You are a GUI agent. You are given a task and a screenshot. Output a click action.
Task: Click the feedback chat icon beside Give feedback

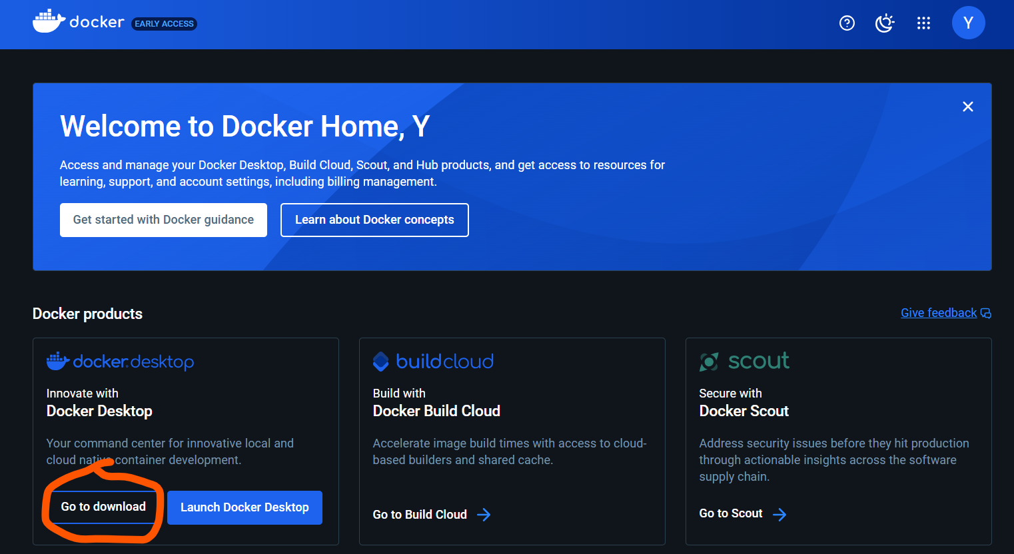coord(986,314)
